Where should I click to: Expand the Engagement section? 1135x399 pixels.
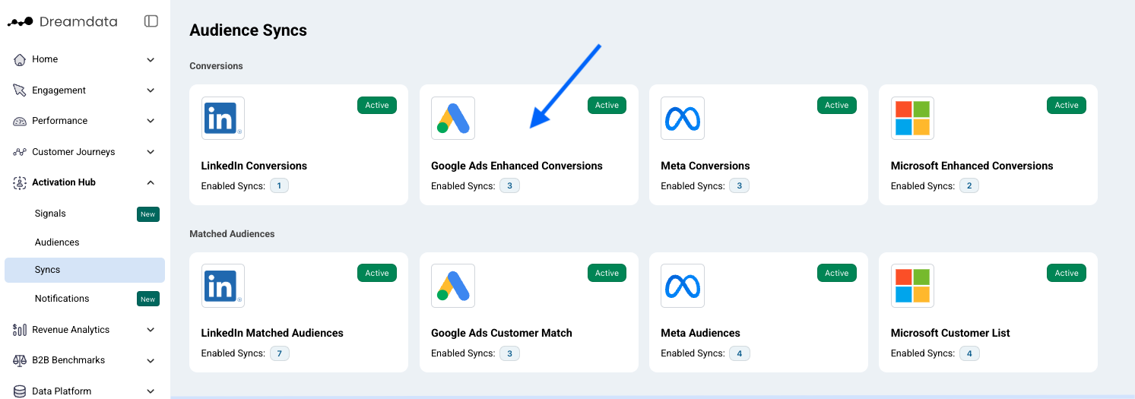click(x=84, y=90)
